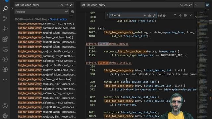The height and width of the screenshot is (119, 212).
Task: Go to next match in find widget
Action: (180, 16)
